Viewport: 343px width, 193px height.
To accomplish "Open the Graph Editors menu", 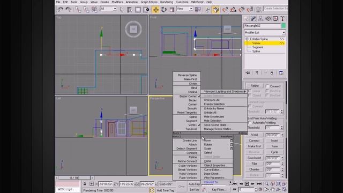I will point(149,2).
